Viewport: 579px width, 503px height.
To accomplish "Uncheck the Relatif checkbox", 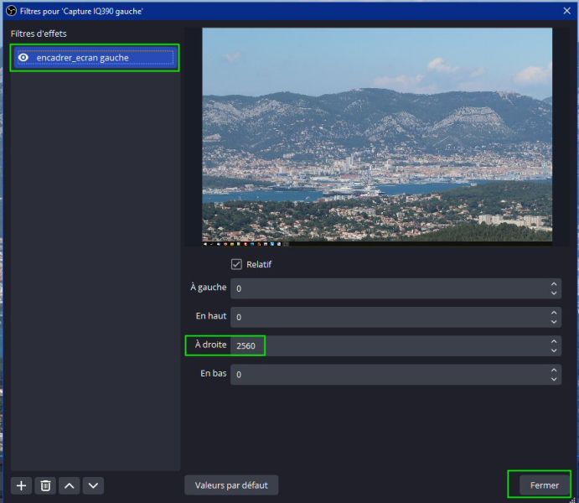I will tap(236, 264).
